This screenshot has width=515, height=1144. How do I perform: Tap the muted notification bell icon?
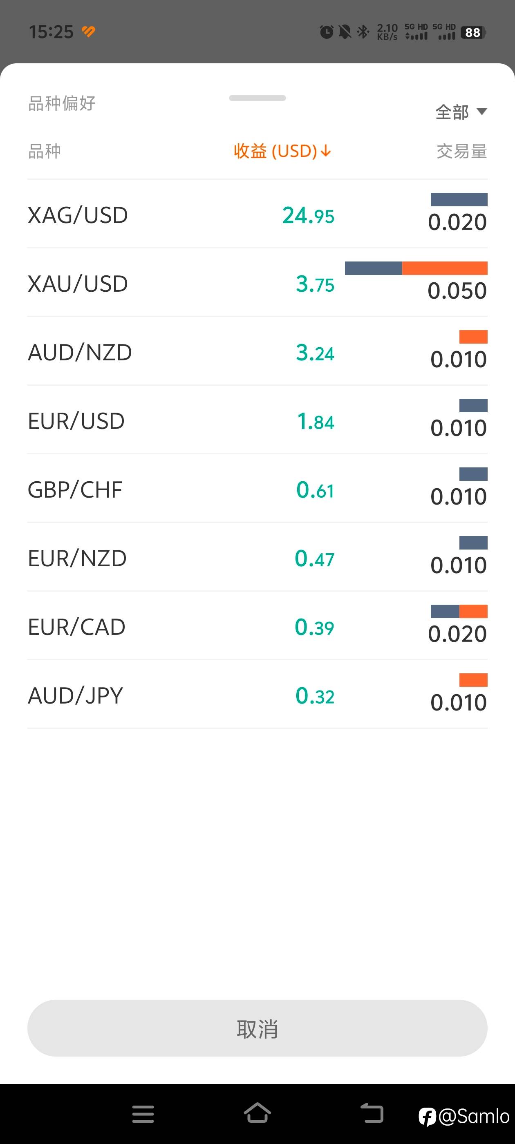coord(345,32)
